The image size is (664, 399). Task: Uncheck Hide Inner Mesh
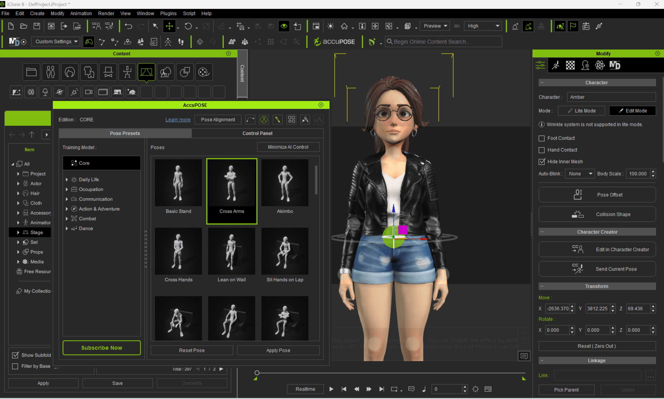click(542, 162)
